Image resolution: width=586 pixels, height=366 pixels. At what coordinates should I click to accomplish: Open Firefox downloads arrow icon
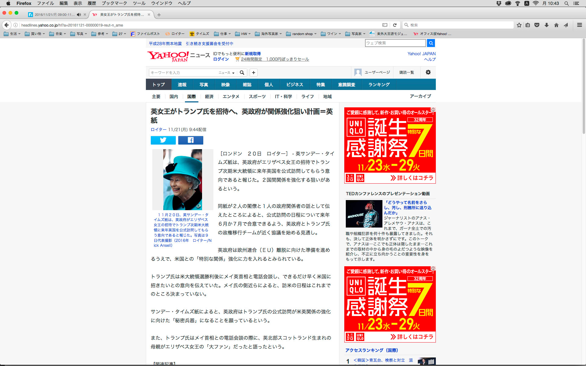[x=546, y=25]
